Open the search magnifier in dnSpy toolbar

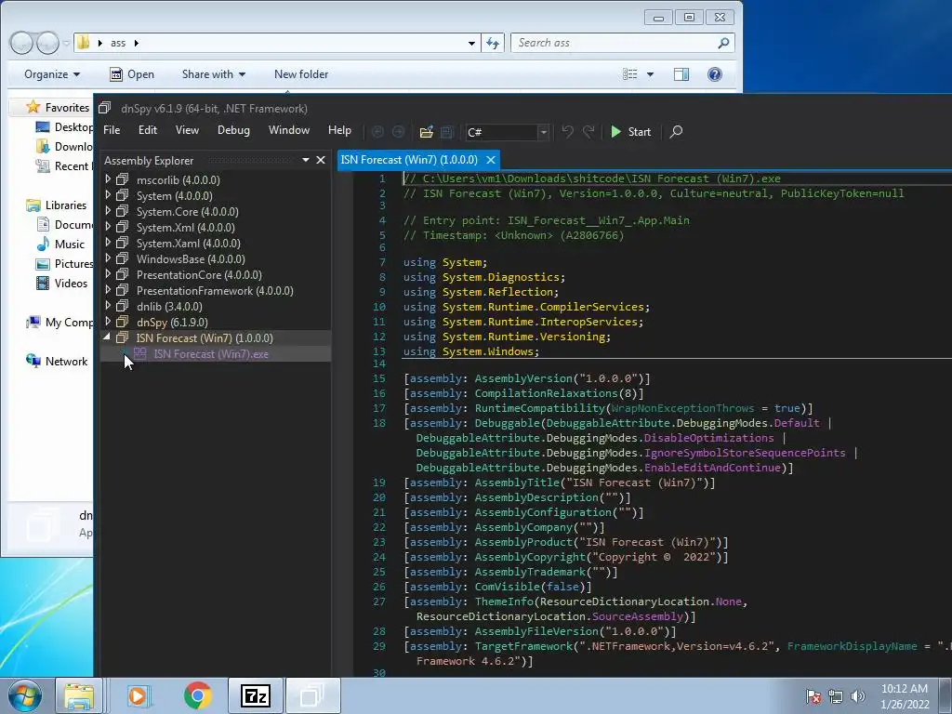click(676, 132)
